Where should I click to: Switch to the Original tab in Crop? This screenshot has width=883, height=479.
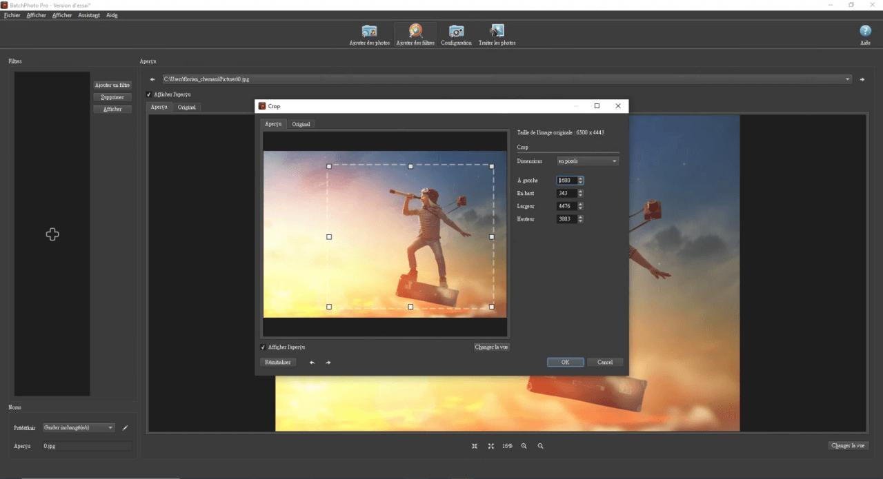pos(301,124)
